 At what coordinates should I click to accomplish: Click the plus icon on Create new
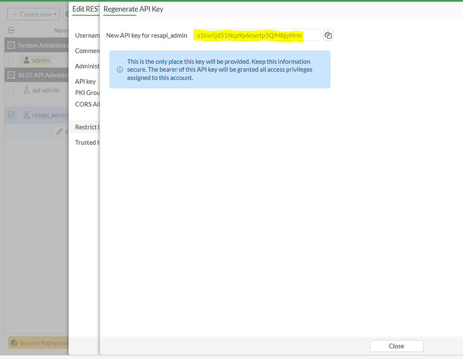(14, 14)
